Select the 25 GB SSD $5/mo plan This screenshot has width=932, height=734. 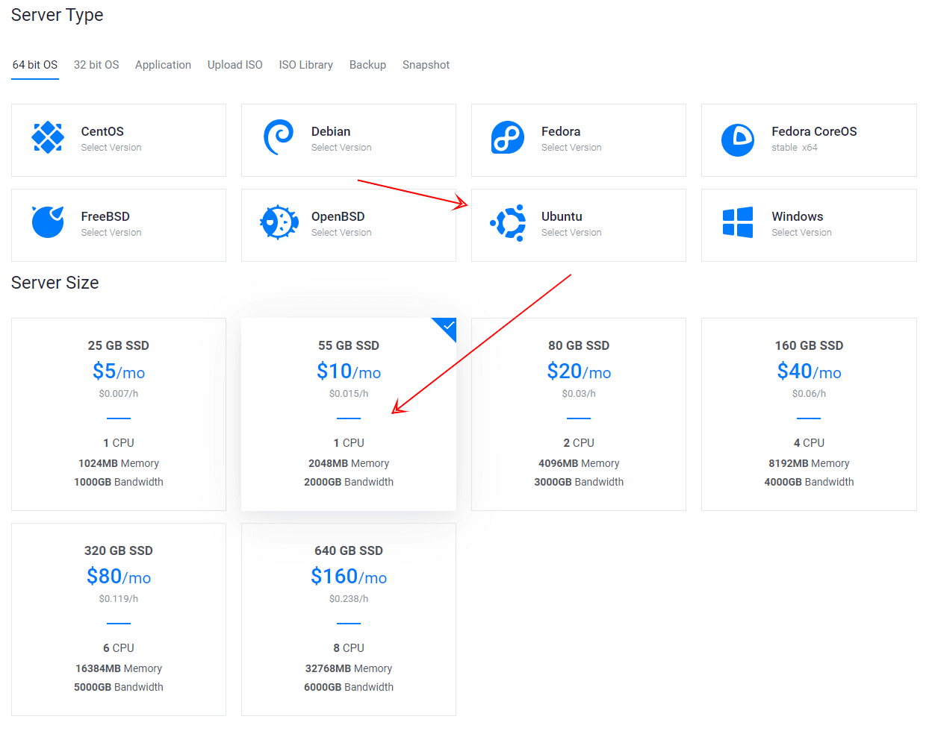tap(119, 414)
